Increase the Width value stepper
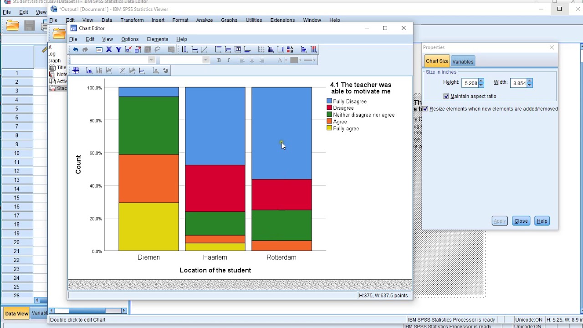Viewport: 583px width, 328px height. 529,81
